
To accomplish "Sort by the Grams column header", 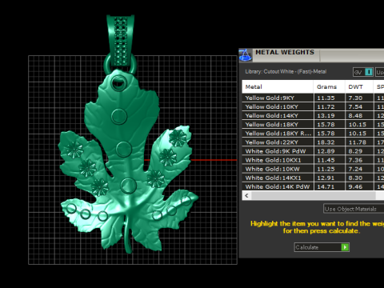I will pyautogui.click(x=329, y=86).
